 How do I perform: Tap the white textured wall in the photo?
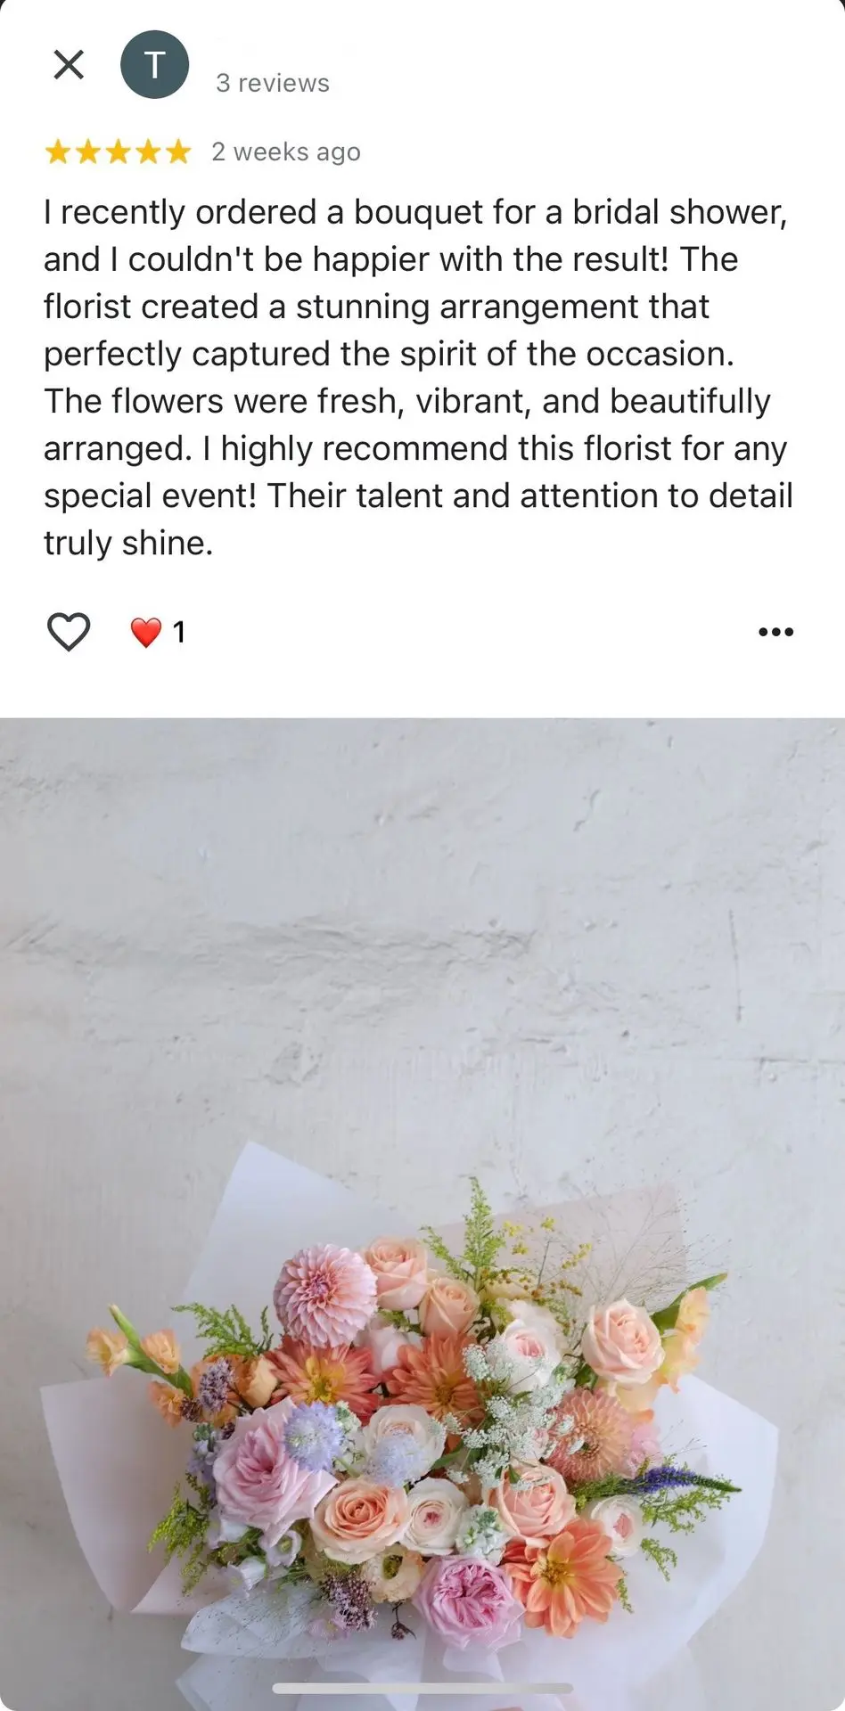click(x=422, y=936)
